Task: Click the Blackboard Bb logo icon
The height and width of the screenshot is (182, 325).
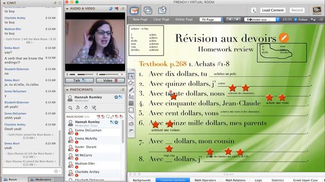Action: coord(316,10)
